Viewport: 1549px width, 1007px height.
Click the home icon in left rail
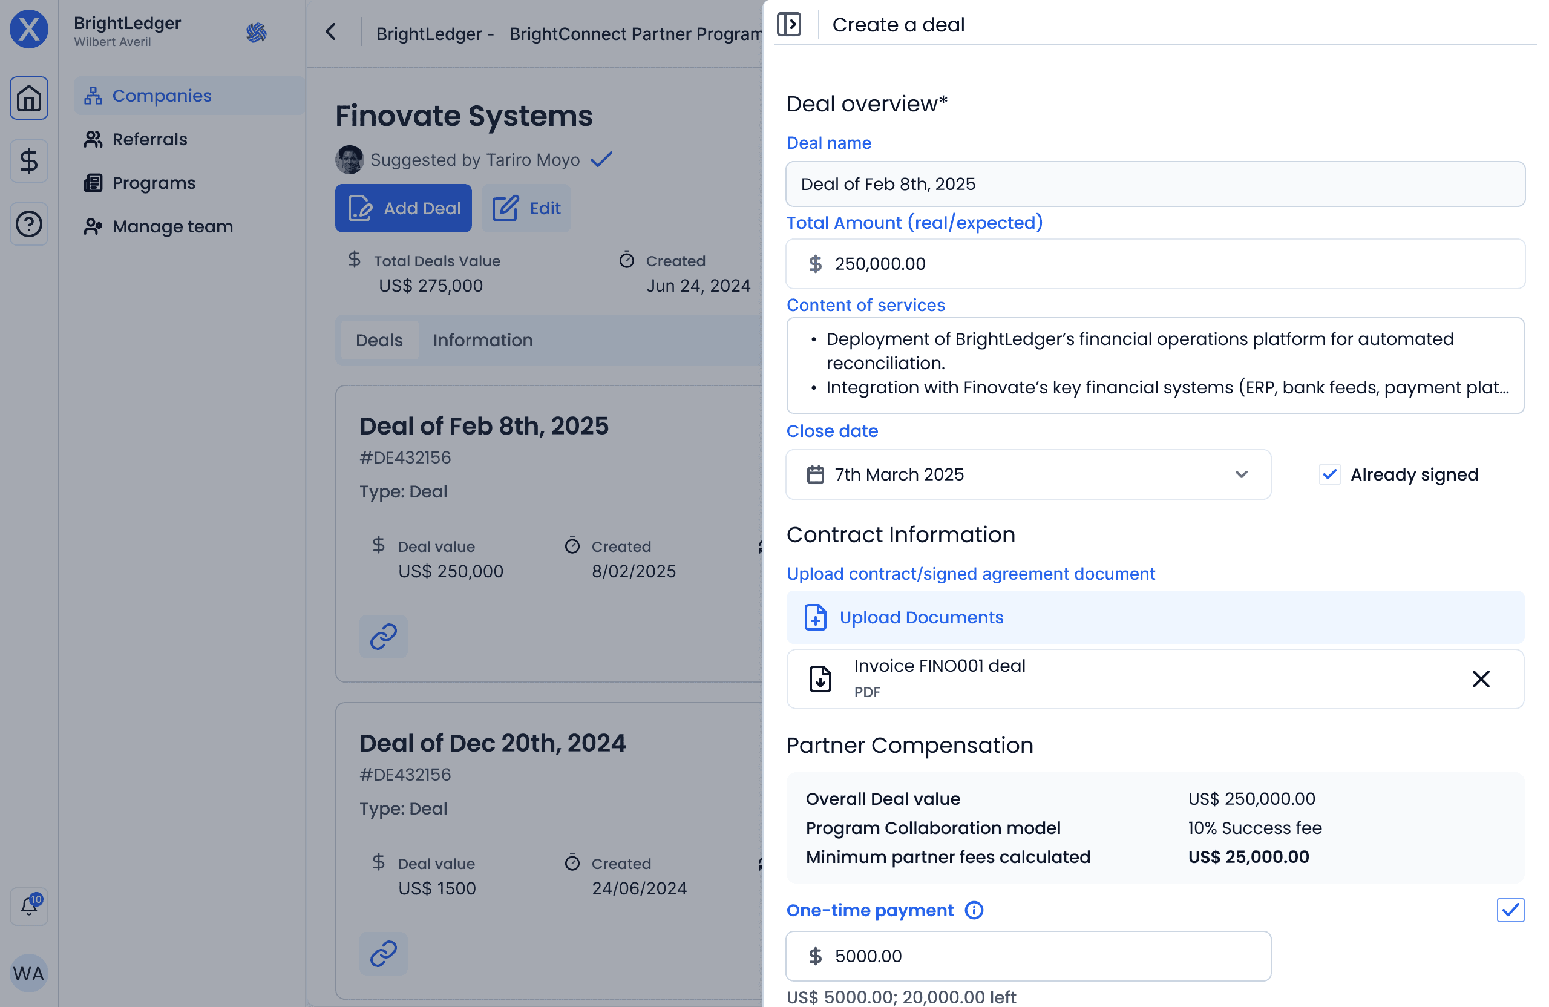[x=28, y=98]
